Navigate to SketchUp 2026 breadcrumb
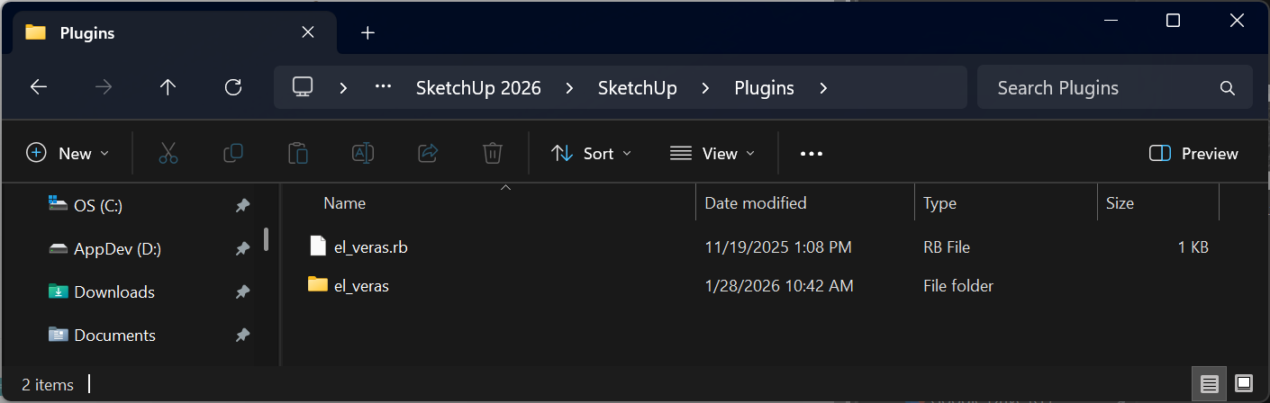The image size is (1270, 403). (478, 87)
